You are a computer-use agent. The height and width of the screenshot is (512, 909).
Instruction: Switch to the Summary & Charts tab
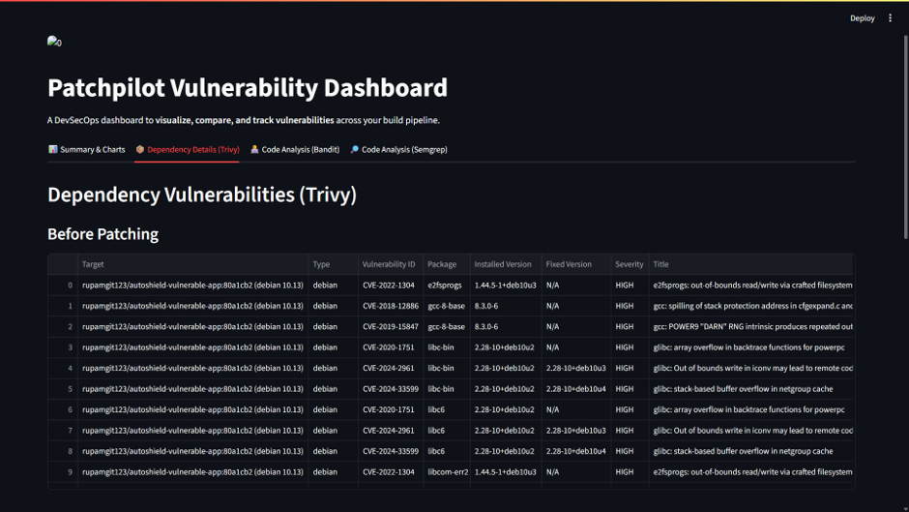[86, 149]
